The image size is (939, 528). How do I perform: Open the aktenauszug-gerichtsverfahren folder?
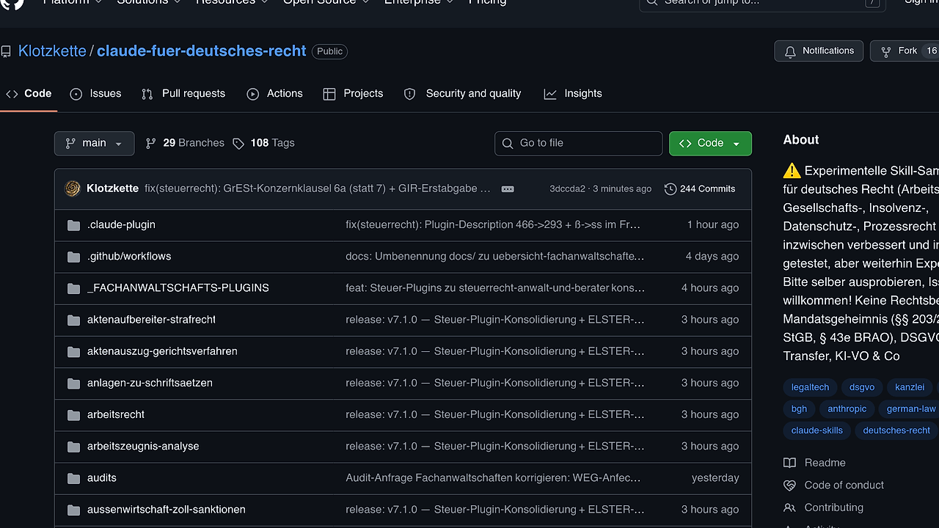click(x=162, y=351)
